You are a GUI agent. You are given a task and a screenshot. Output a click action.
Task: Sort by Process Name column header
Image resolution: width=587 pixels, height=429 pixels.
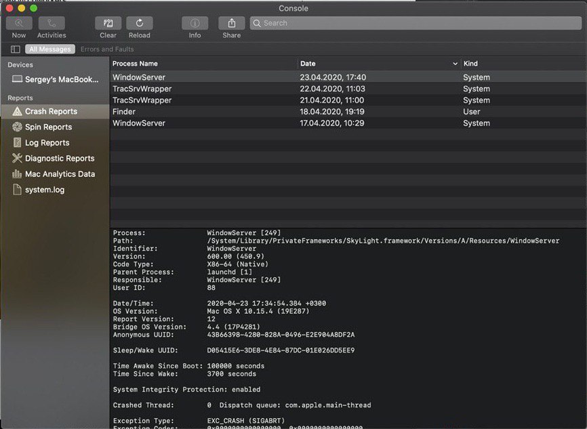click(203, 64)
